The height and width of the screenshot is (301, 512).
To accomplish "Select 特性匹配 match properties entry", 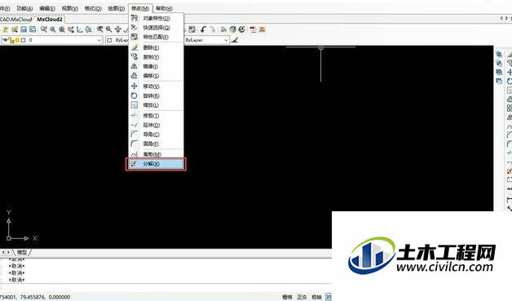I will [x=156, y=37].
